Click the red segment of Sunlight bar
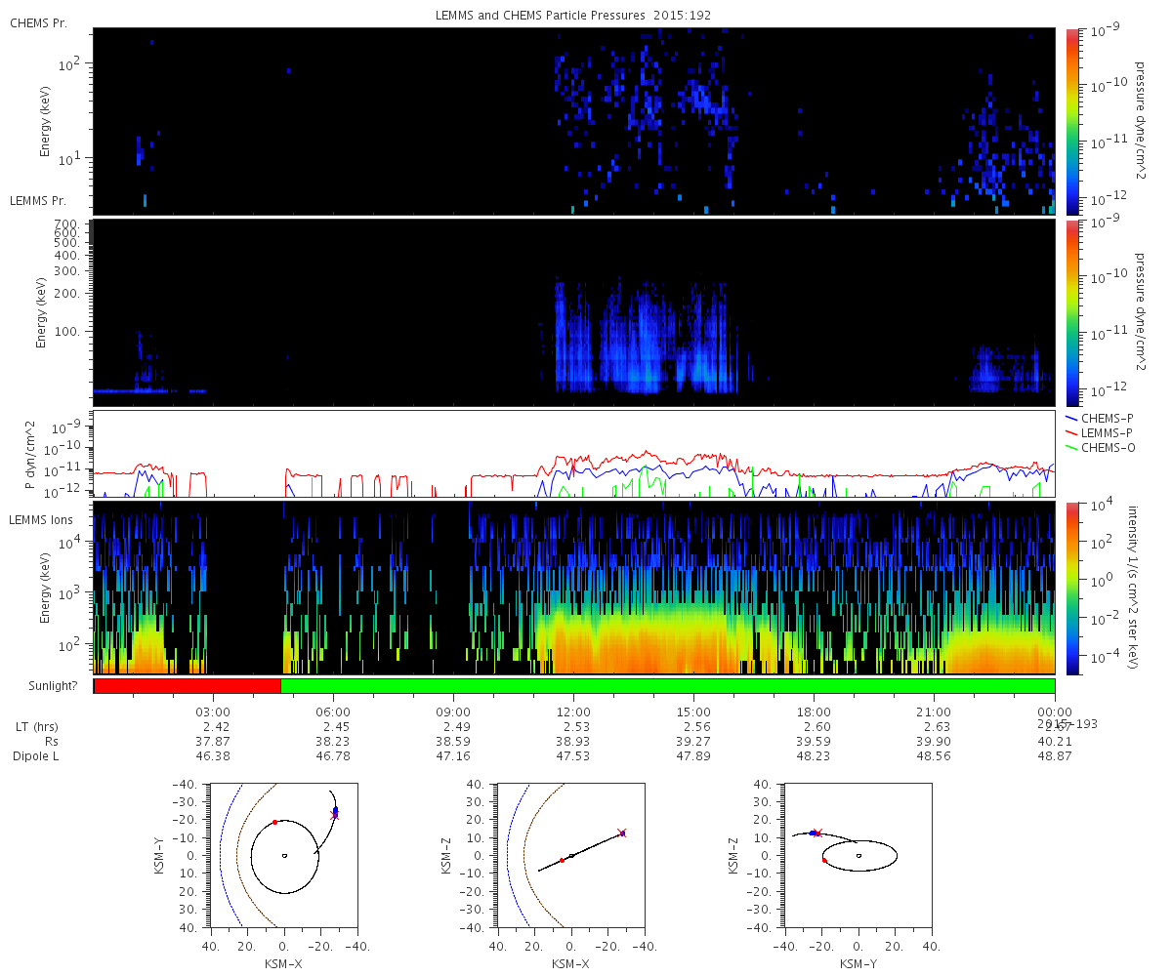Screen dimensions: 1172x976 [x=187, y=686]
